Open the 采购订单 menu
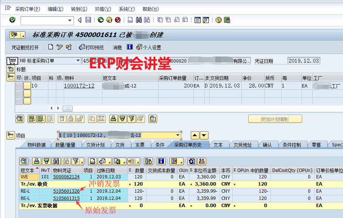The width and height of the screenshot is (343, 218). [27, 9]
